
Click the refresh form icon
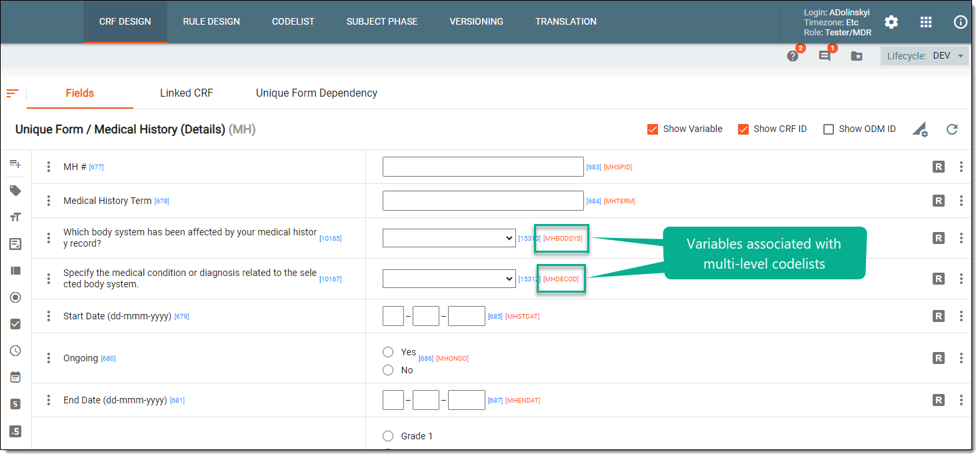click(x=952, y=129)
